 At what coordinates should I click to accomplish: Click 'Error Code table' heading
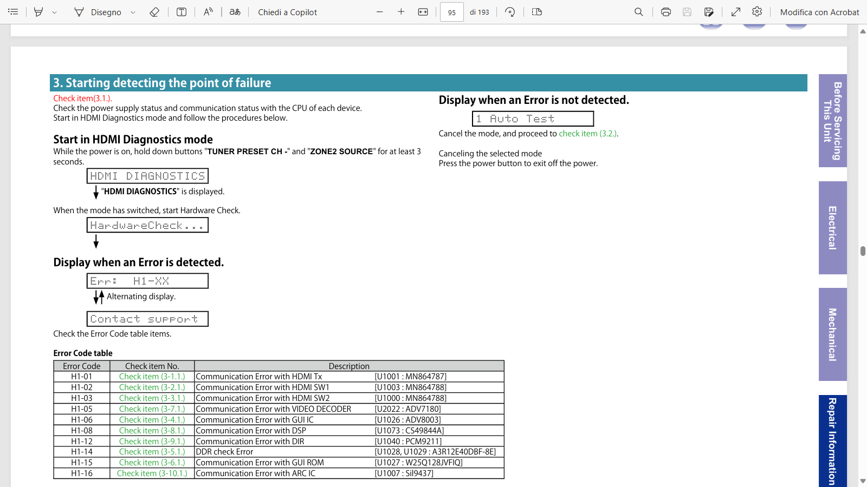(x=83, y=353)
